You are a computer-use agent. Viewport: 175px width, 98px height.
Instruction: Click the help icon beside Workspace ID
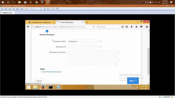(x=101, y=47)
